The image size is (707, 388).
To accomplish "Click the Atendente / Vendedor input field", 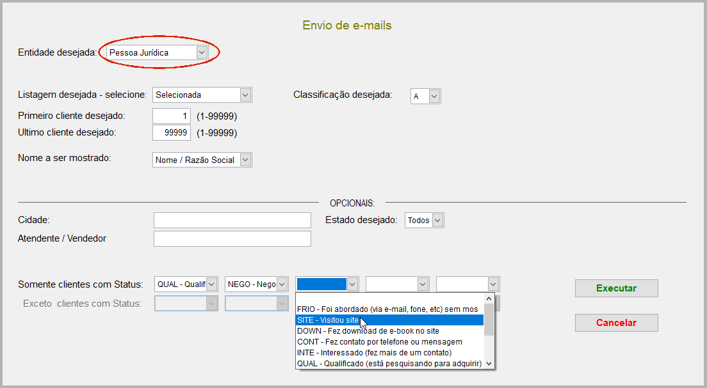I will (232, 238).
